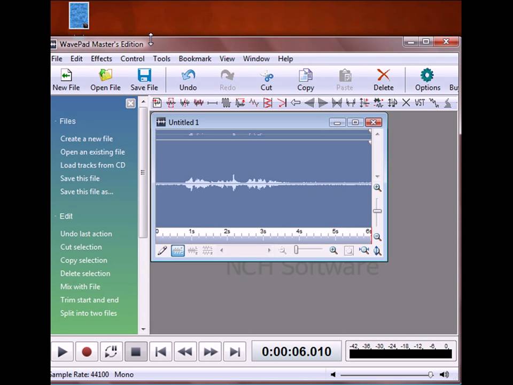
Task: Create a new file via New File button
Action: click(x=66, y=80)
